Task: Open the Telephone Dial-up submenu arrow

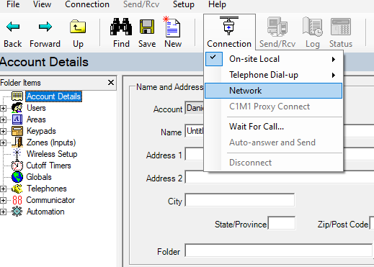Action: (334, 76)
